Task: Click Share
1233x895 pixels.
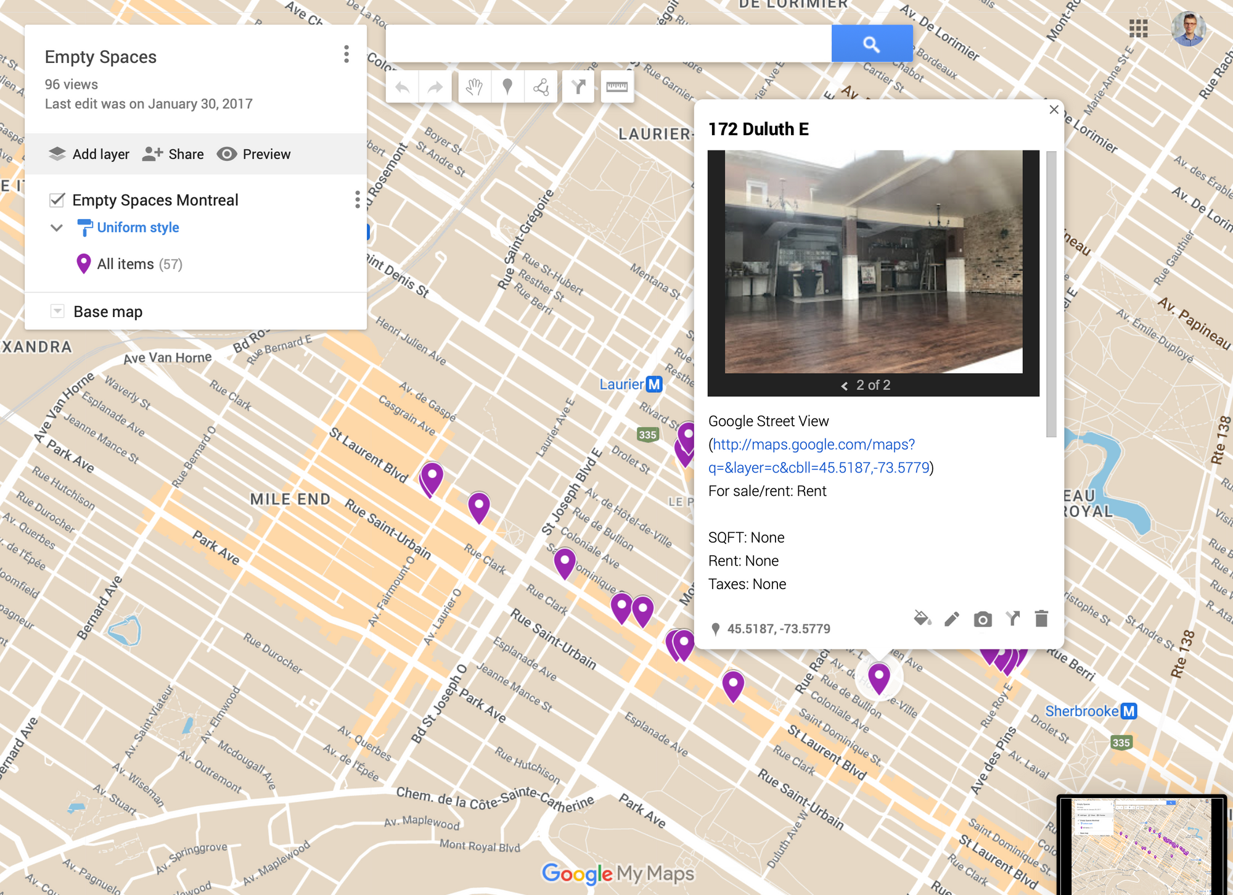Action: (173, 154)
